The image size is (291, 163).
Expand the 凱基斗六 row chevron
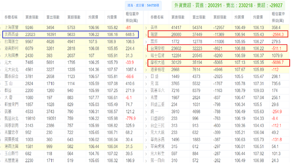146,91
